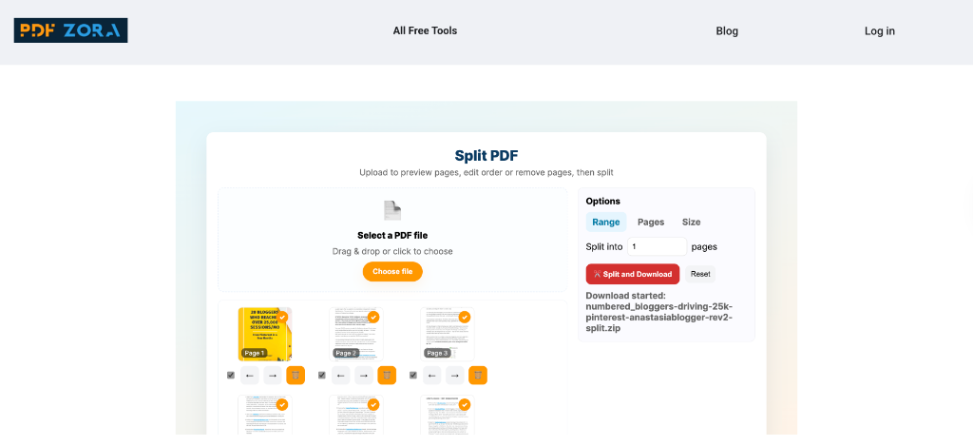The width and height of the screenshot is (973, 446).
Task: Move Page 2 right with its arrow
Action: [x=364, y=376]
